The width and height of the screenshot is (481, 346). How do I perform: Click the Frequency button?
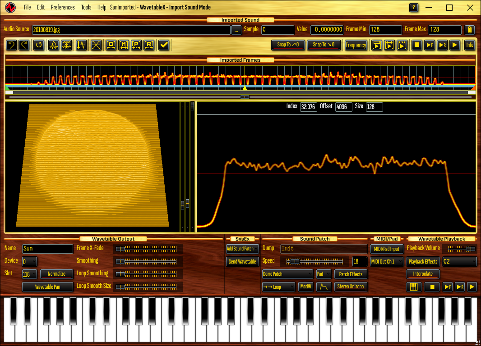tap(356, 45)
